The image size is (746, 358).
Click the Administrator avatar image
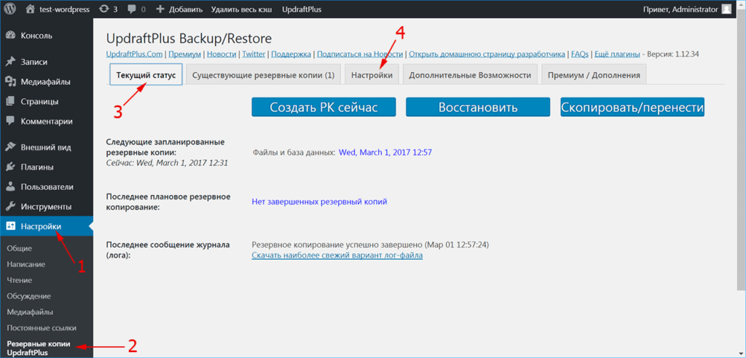tap(726, 9)
